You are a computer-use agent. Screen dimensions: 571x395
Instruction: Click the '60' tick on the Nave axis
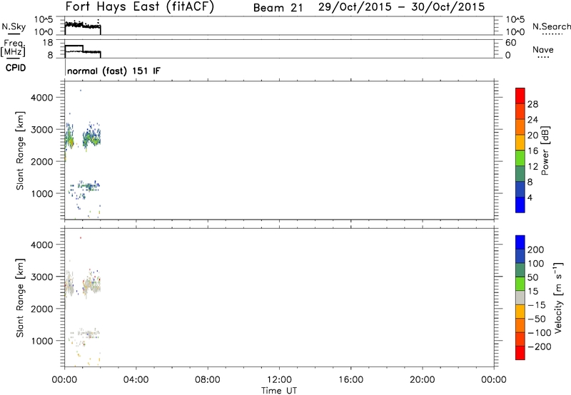tap(510, 43)
